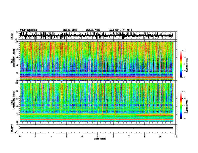Click the time-axis tick label "3"
This screenshot has height=153, width=198.
coord(66,136)
